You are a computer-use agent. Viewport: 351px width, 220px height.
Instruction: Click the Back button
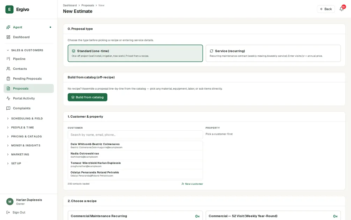(x=326, y=9)
